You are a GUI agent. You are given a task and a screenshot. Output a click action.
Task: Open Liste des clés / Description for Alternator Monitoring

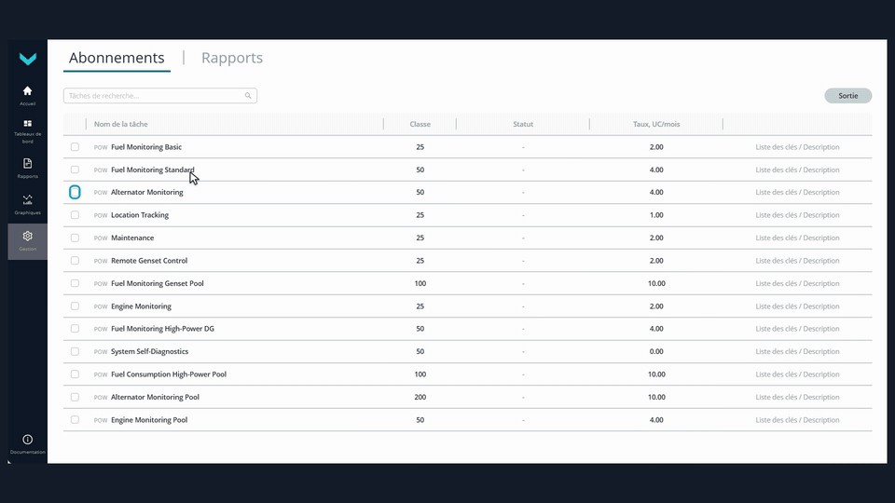click(x=797, y=192)
